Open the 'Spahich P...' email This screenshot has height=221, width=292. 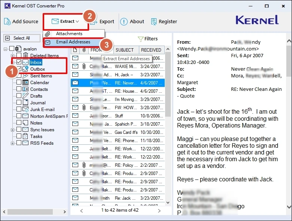point(118,124)
